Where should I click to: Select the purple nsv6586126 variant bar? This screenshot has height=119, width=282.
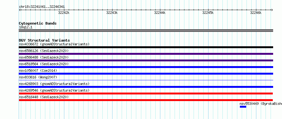pos(146,54)
